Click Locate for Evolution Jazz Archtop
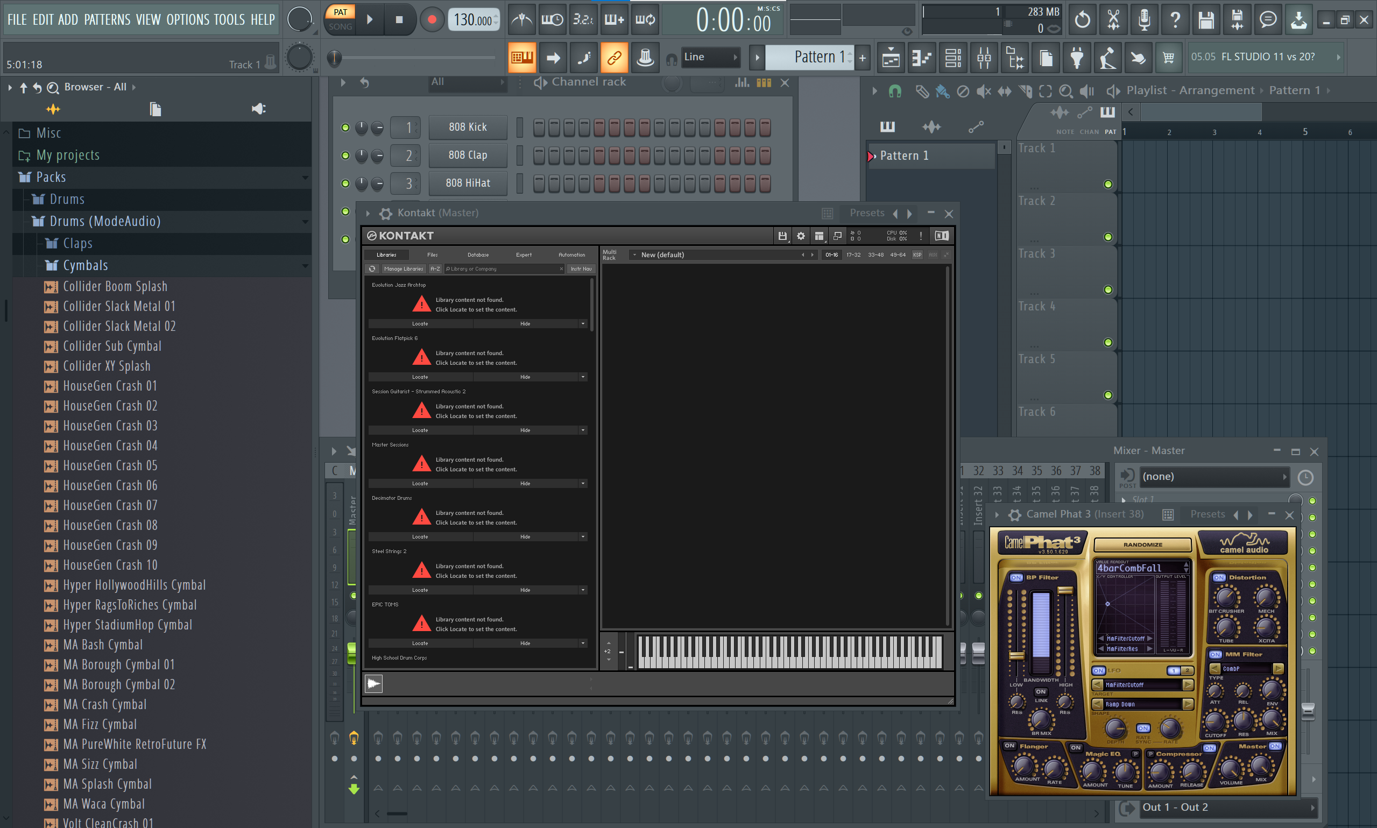The width and height of the screenshot is (1377, 828). tap(420, 323)
